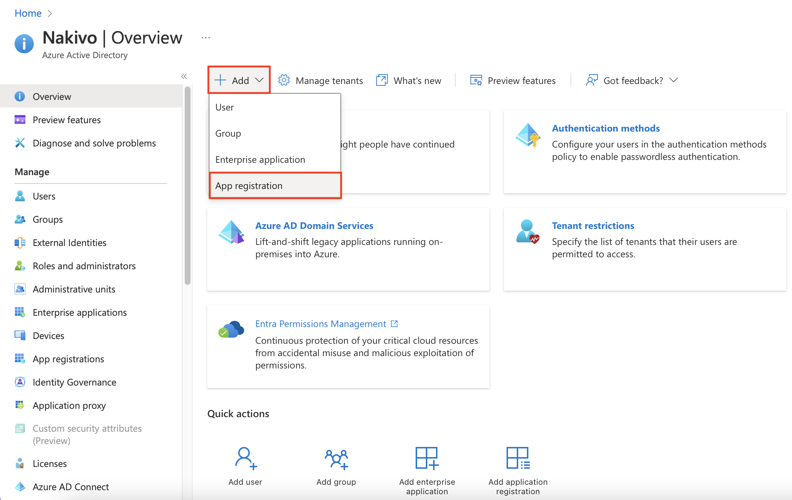The width and height of the screenshot is (792, 500).
Task: Click the sidebar vertical scrollbar
Action: pos(188,185)
